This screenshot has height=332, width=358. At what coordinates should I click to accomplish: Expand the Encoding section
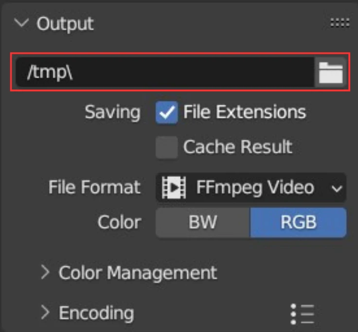click(45, 312)
